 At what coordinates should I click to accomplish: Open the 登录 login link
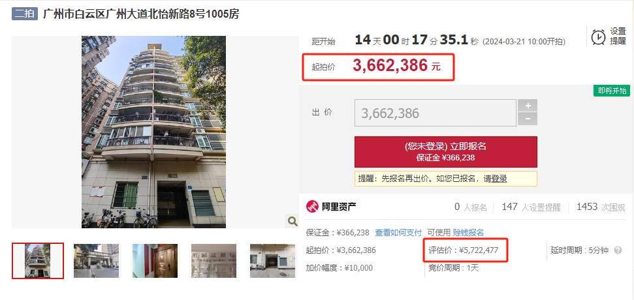(499, 179)
